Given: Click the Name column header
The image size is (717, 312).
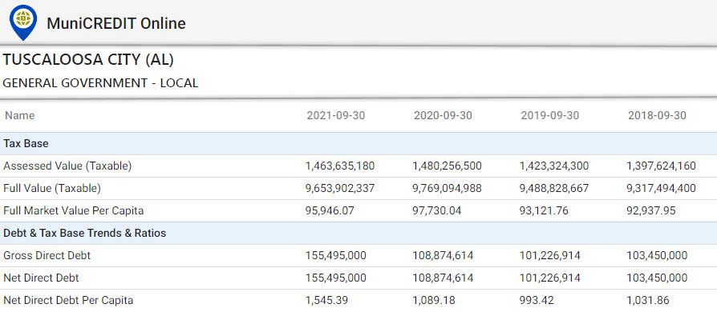Looking at the screenshot, I should 20,115.
